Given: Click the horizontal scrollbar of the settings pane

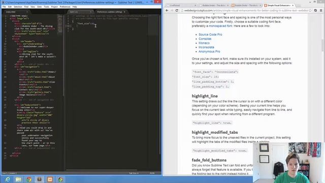Looking at the screenshot, I should (102, 170).
